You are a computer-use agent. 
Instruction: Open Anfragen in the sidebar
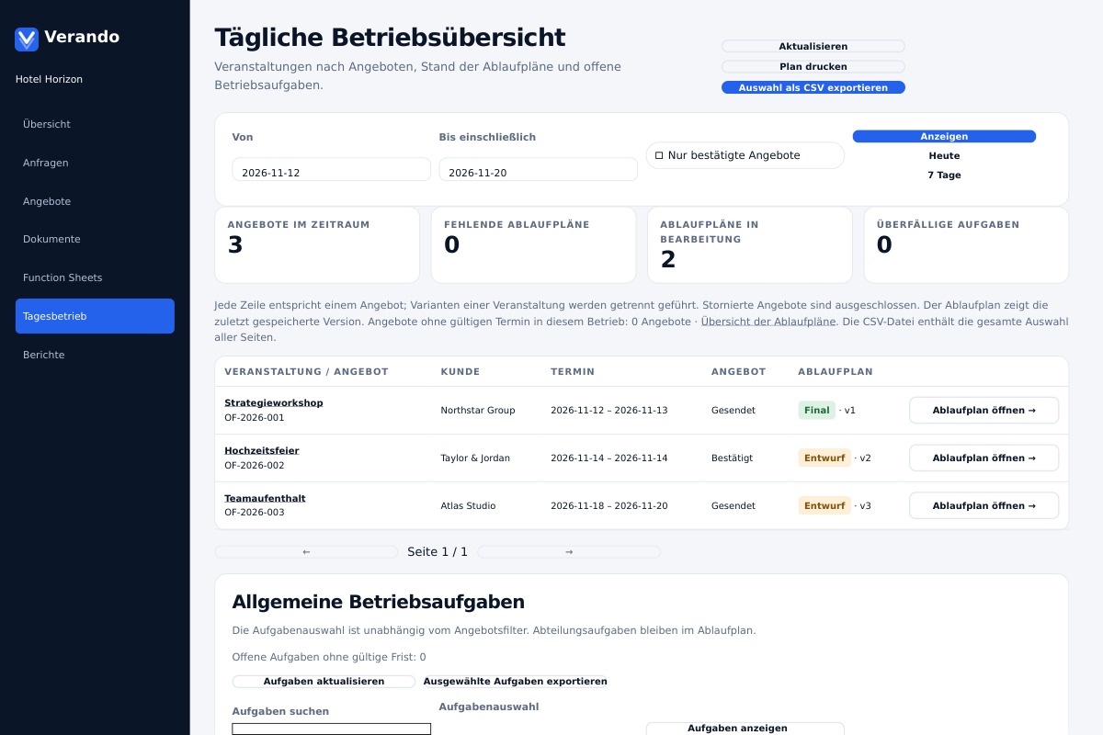[95, 163]
